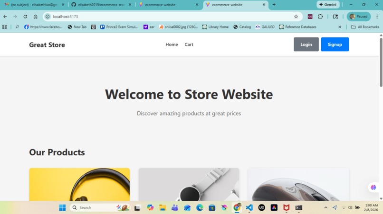Reload the localhost page
Viewport: 383px width, 214px height.
[x=25, y=17]
